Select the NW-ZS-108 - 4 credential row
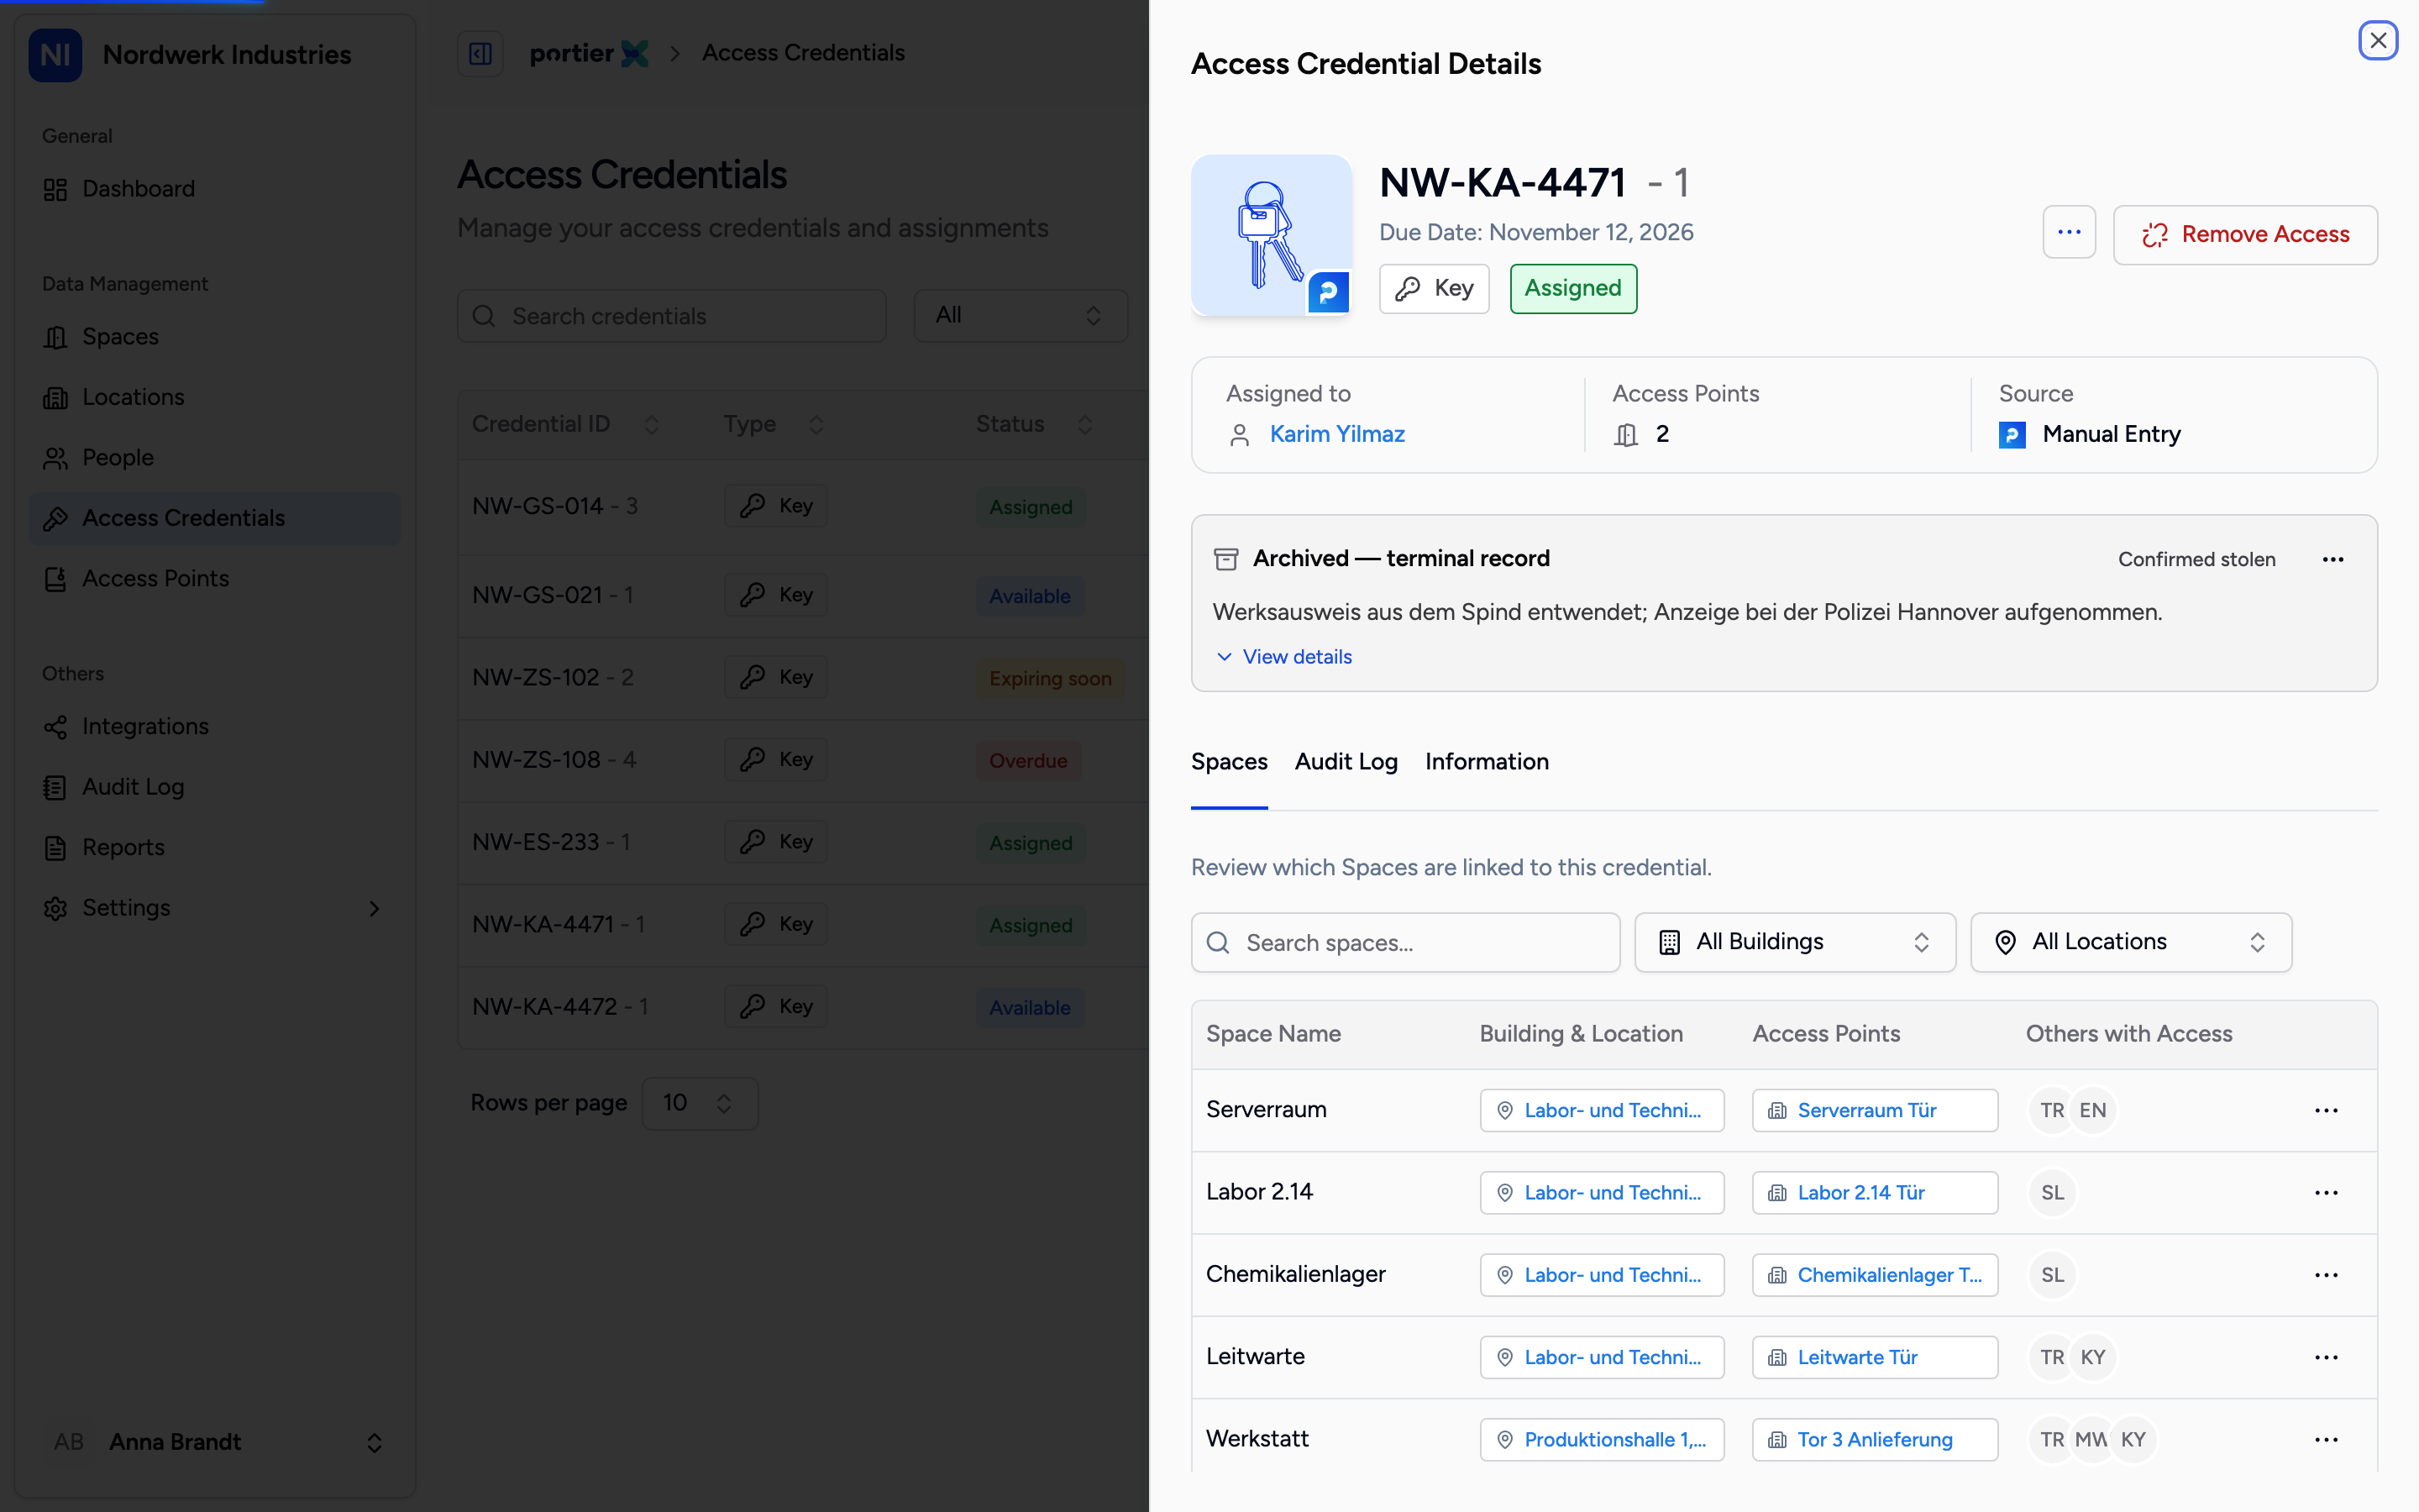The height and width of the screenshot is (1512, 2419). coord(804,761)
